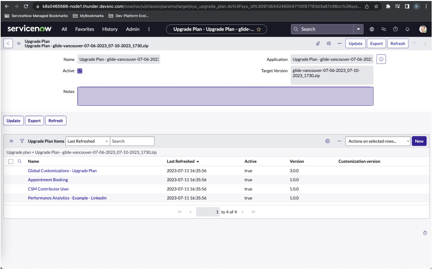
Task: Show Application record info icon
Action: click(381, 59)
